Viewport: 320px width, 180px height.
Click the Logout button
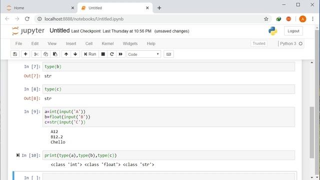(x=293, y=31)
